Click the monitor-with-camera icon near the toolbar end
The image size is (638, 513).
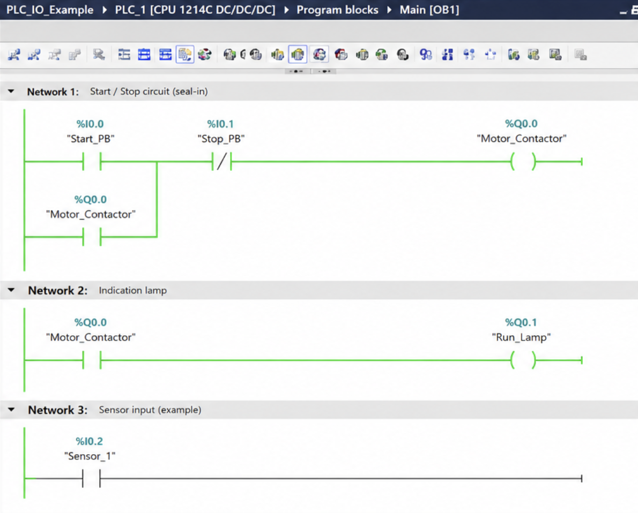pos(555,55)
